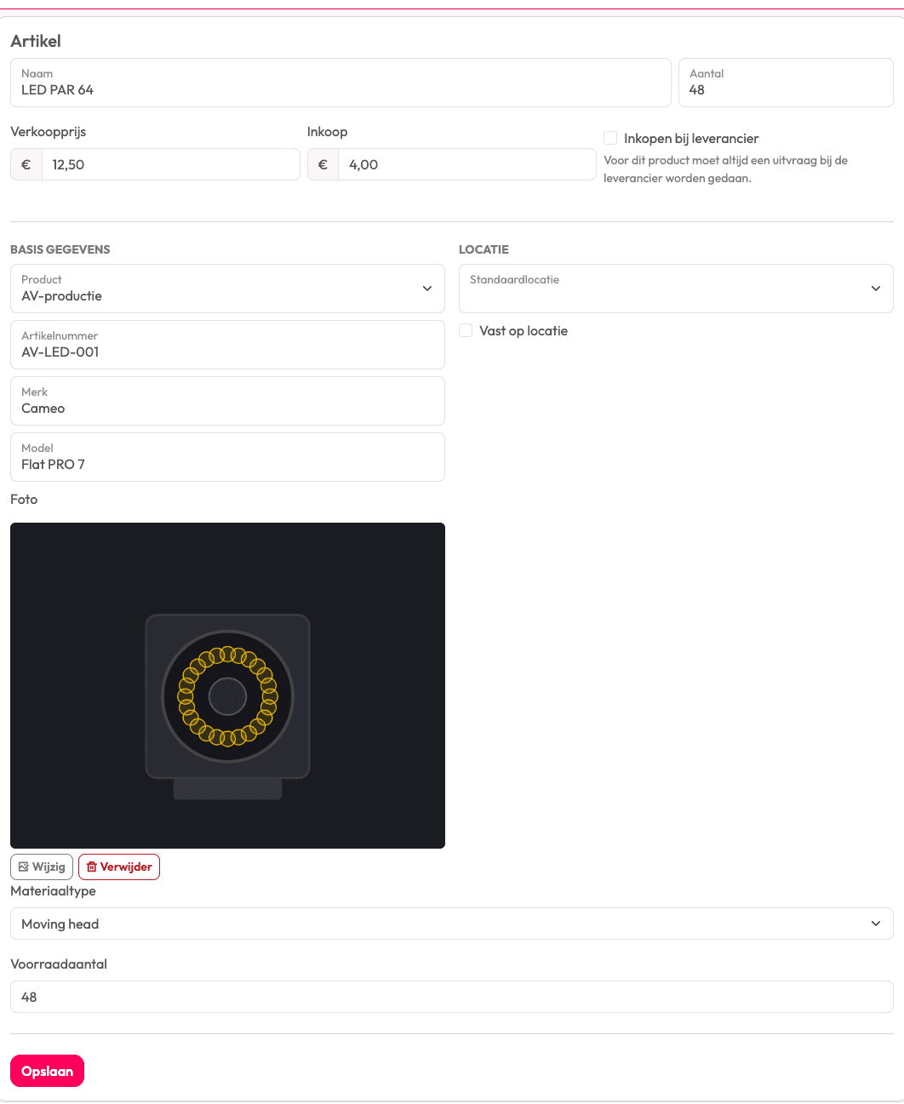Save the article with Opslaan
This screenshot has height=1104, width=904.
(x=47, y=1071)
